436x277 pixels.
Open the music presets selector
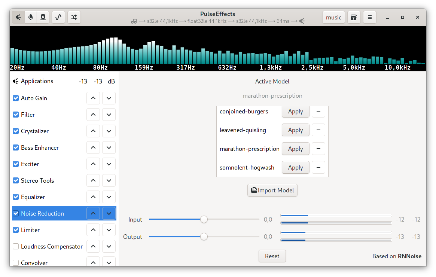[333, 17]
